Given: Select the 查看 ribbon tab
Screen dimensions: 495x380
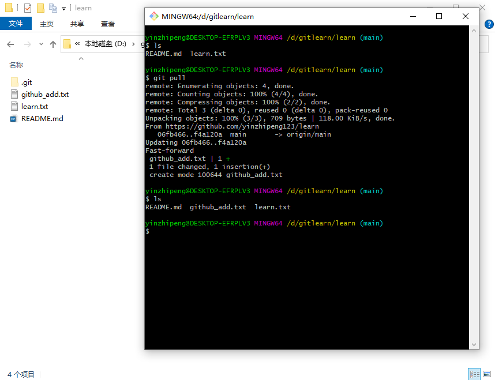Looking at the screenshot, I should click(x=108, y=24).
